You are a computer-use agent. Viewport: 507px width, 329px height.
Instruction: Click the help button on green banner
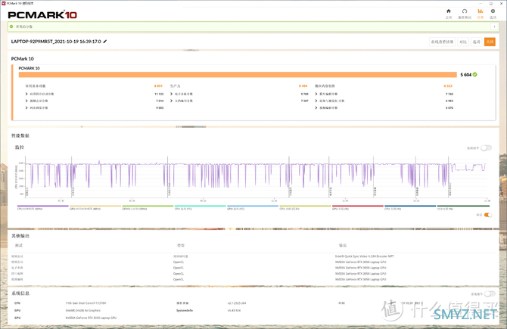point(493,26)
